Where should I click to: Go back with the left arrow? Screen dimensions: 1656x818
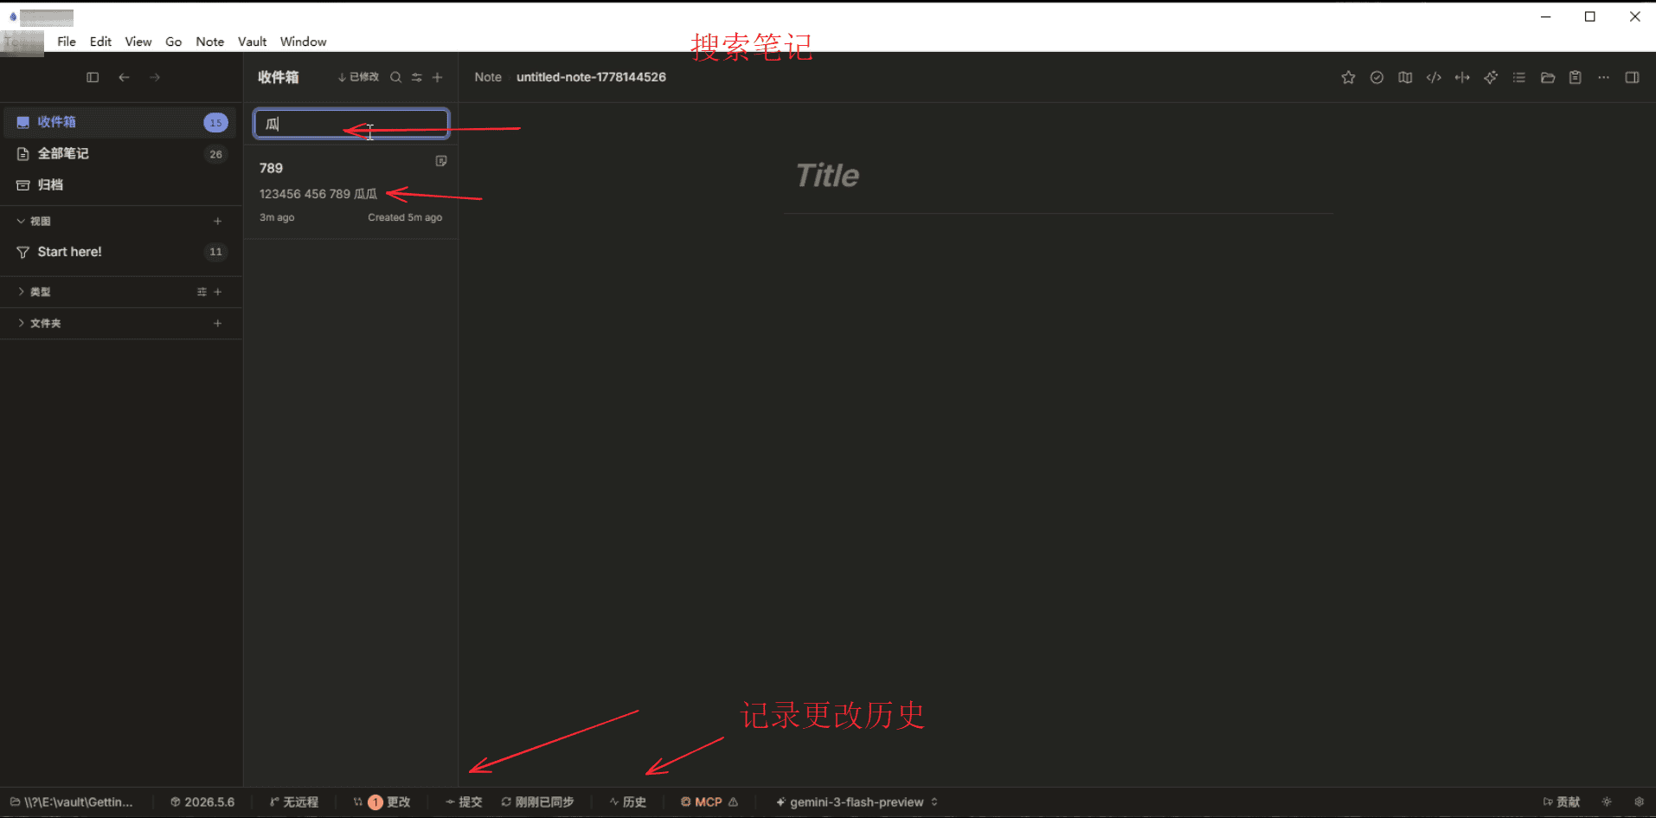[x=124, y=77]
